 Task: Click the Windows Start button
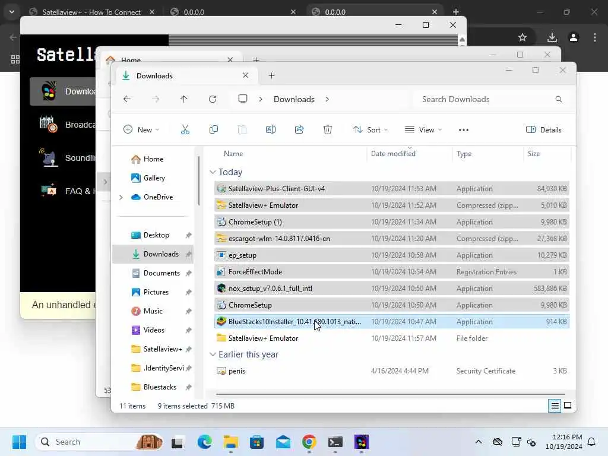point(19,442)
